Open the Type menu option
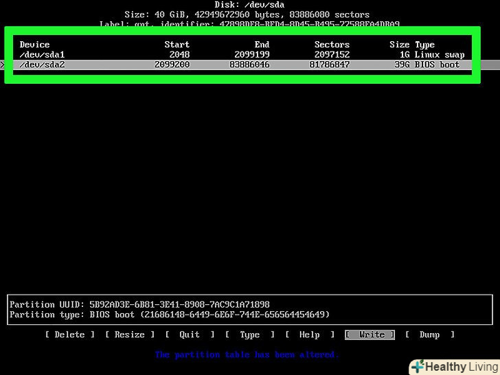This screenshot has width=500, height=375. click(249, 334)
